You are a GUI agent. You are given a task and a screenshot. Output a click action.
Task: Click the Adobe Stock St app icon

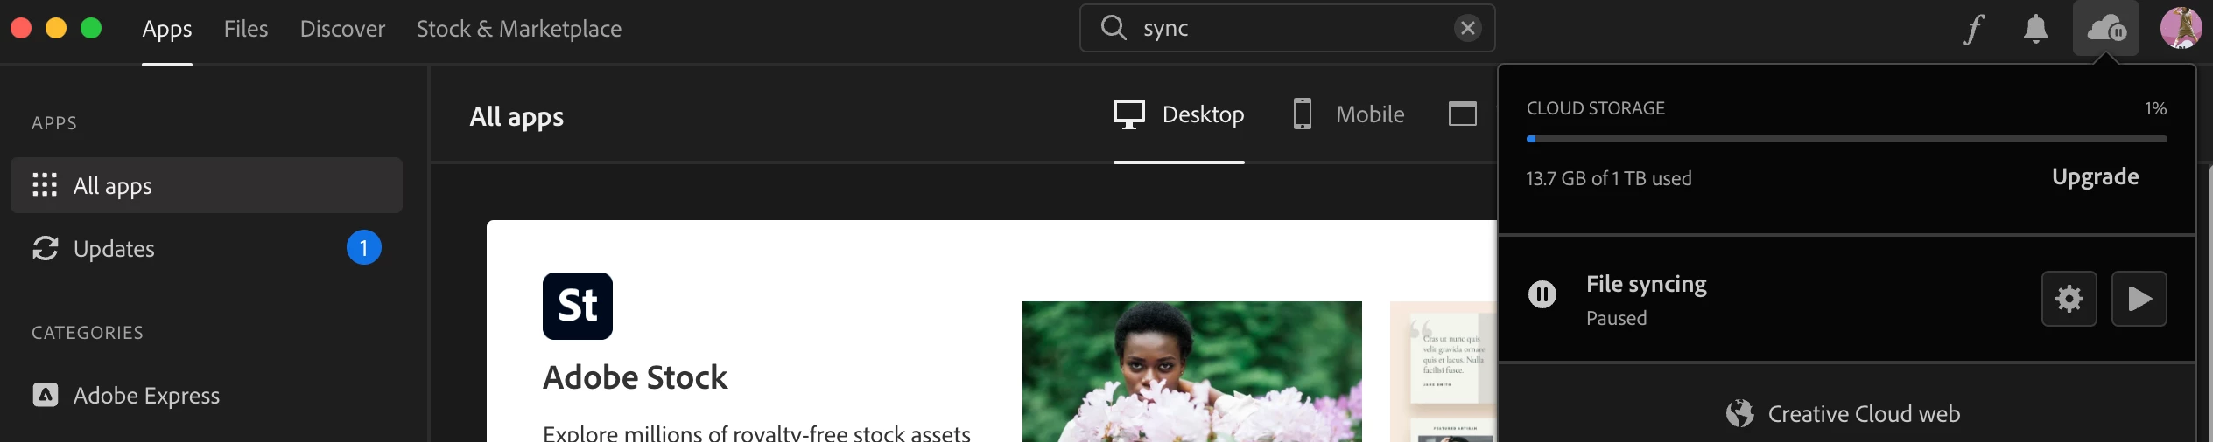point(578,306)
